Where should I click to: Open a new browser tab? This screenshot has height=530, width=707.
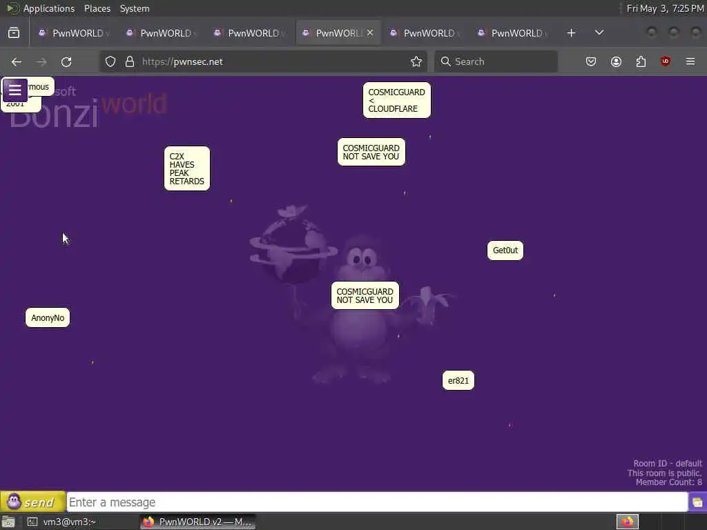(571, 33)
